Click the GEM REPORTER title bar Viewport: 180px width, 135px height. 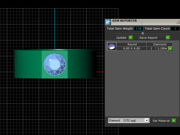click(142, 22)
